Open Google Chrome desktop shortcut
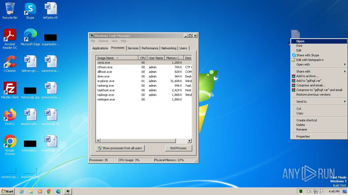 click(10, 145)
